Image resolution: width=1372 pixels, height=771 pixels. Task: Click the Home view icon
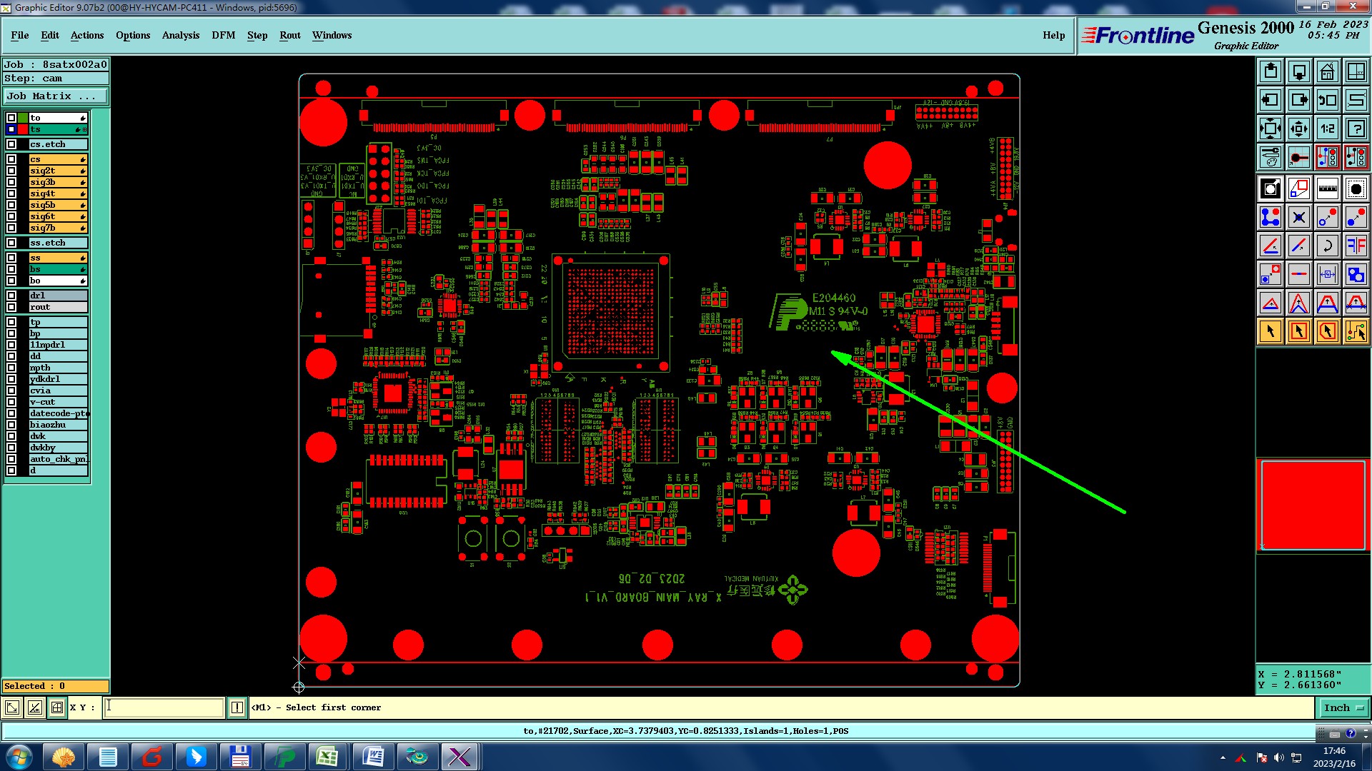coord(1327,71)
